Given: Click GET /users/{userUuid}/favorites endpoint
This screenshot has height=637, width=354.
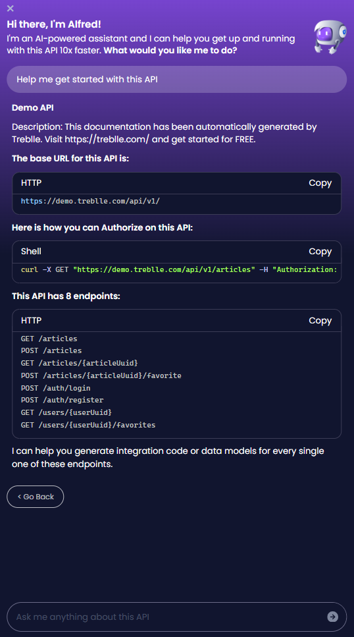Looking at the screenshot, I should [88, 425].
